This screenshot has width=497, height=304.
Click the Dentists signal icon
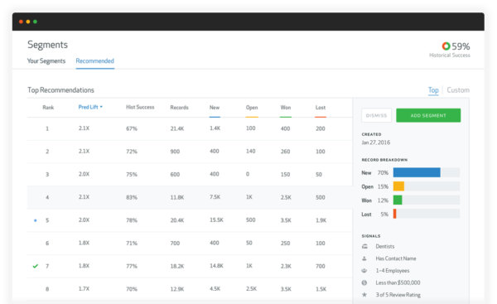(x=364, y=246)
